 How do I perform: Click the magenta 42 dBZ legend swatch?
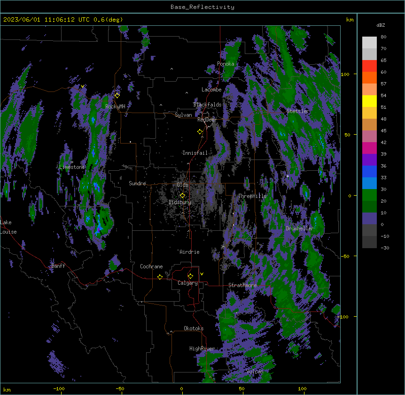369,148
